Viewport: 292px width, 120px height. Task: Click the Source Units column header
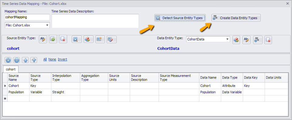coord(119,77)
